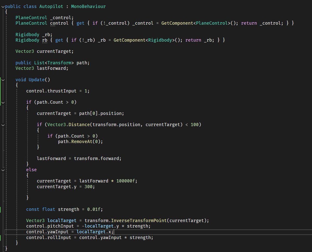Place cursor at end of control.yawInput line

coord(114,232)
